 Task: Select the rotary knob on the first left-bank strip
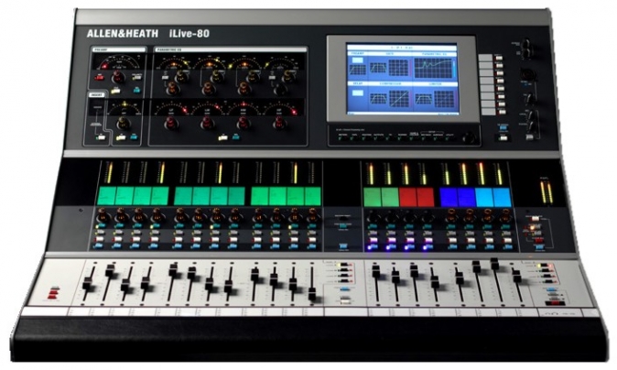[103, 215]
